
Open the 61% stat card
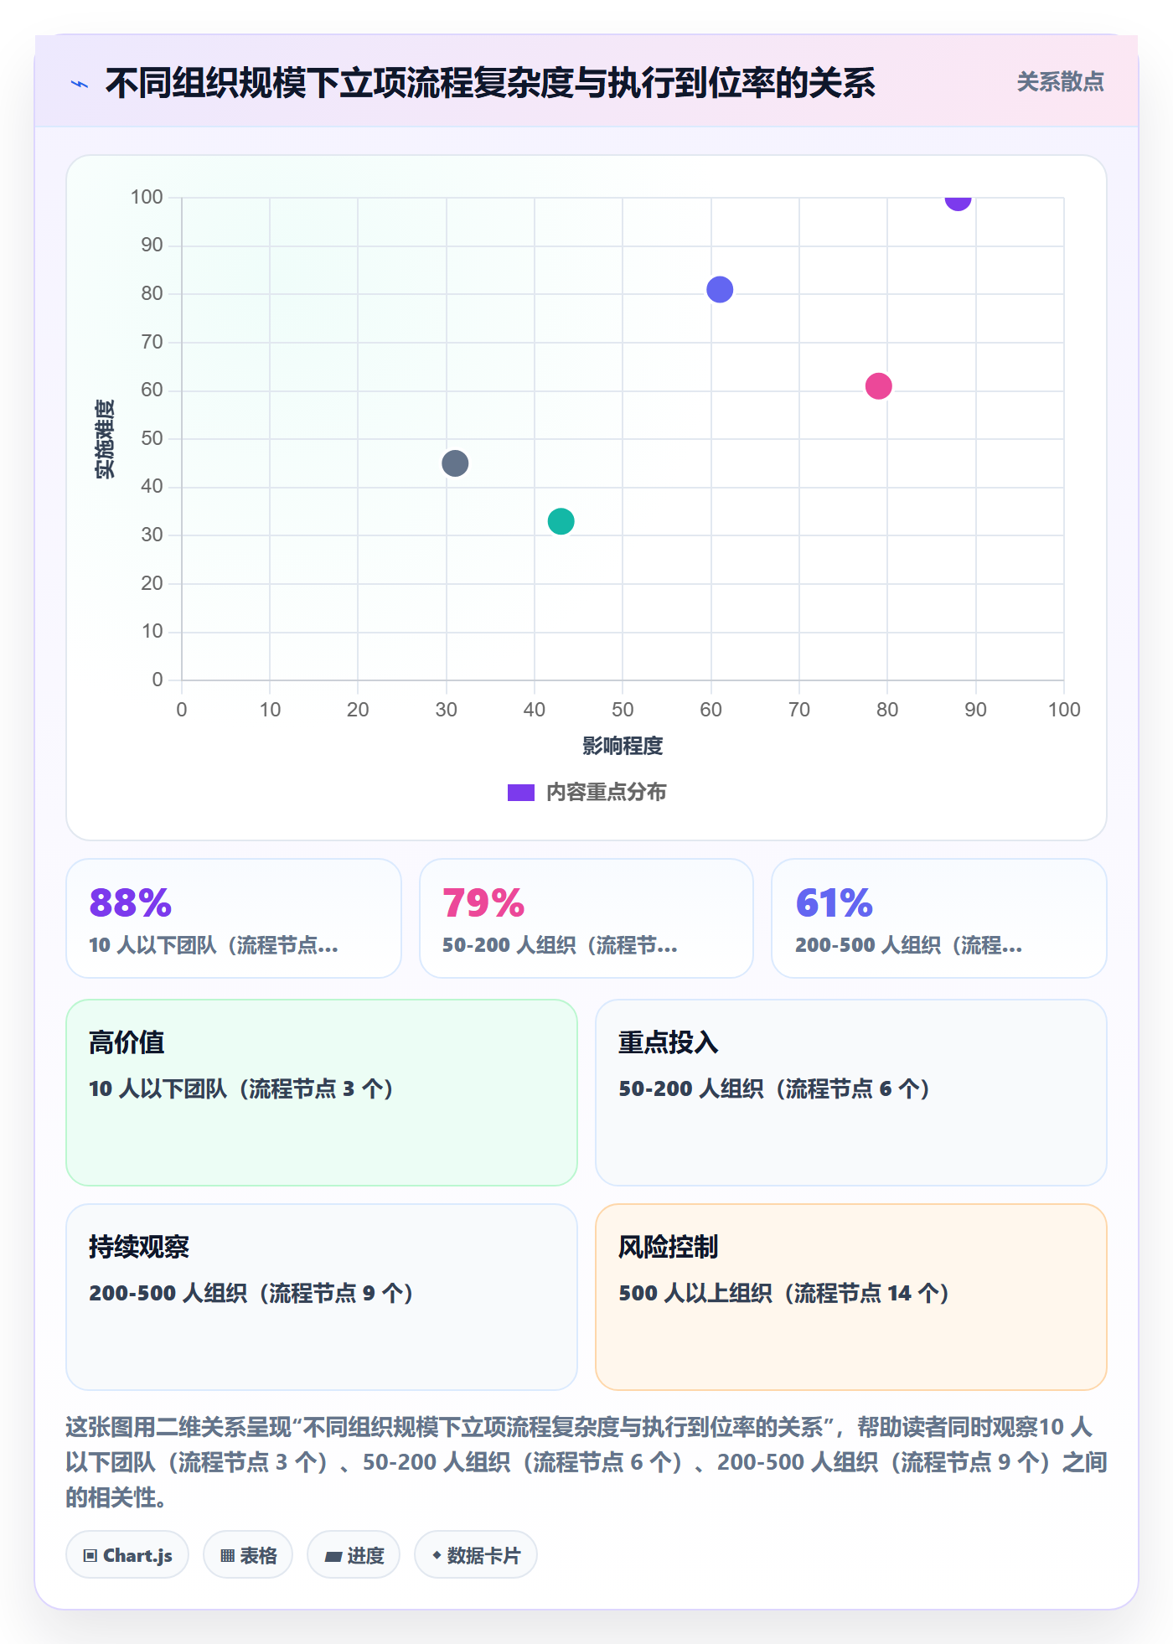coord(939,918)
